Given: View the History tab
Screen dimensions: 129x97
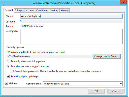Looking at the screenshot, I should click(65, 11).
